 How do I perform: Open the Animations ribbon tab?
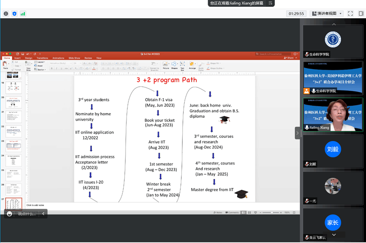(58, 58)
